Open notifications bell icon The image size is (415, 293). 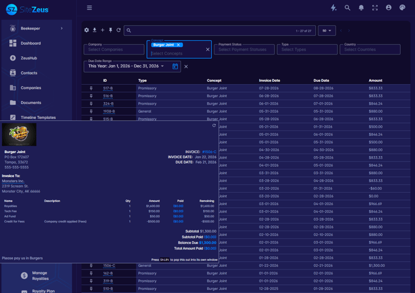pyautogui.click(x=361, y=7)
